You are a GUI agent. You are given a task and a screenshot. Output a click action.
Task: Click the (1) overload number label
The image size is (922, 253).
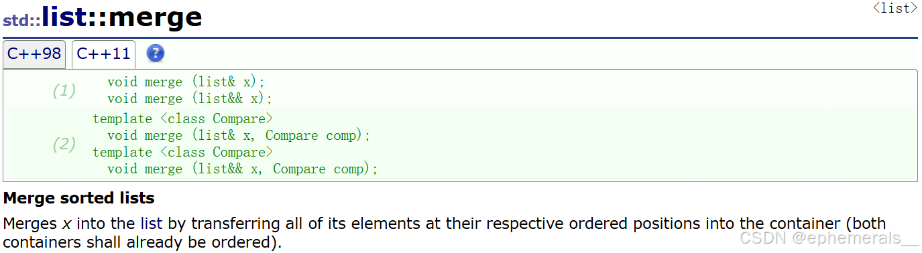tap(64, 90)
